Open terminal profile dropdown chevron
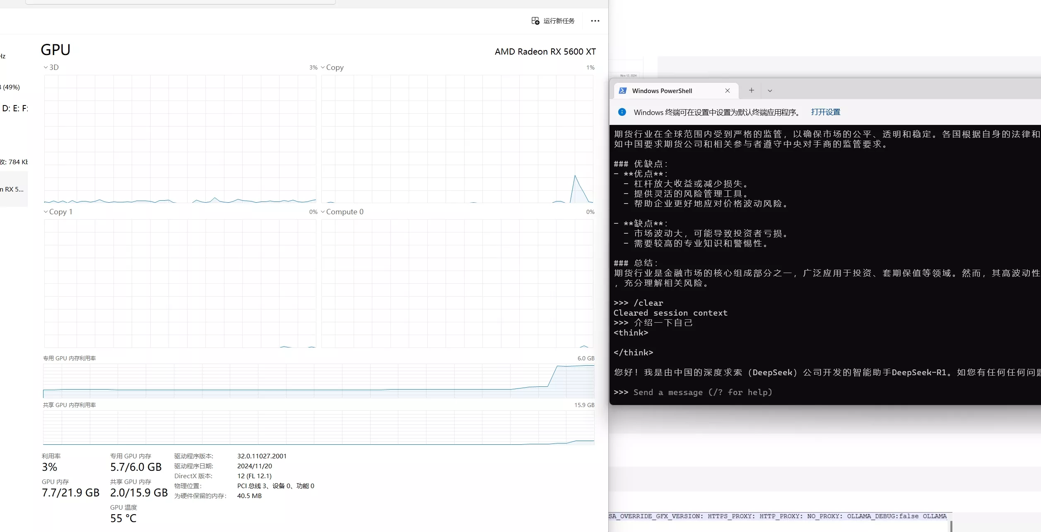The width and height of the screenshot is (1041, 532). tap(770, 91)
